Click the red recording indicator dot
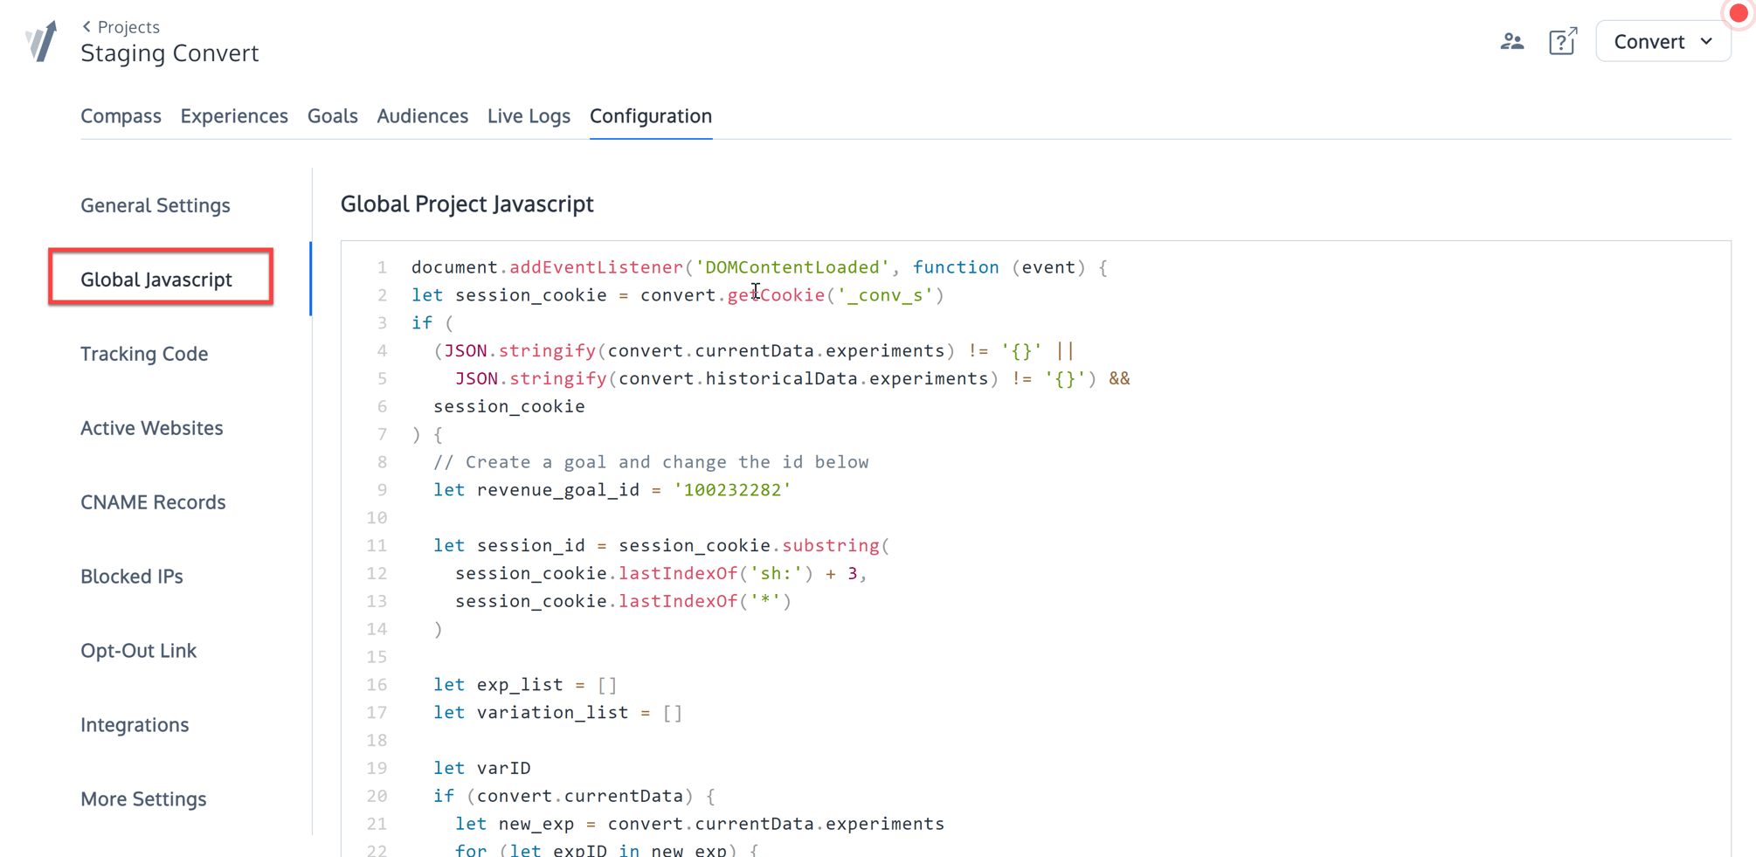Screen dimensions: 1756x857 [1739, 13]
